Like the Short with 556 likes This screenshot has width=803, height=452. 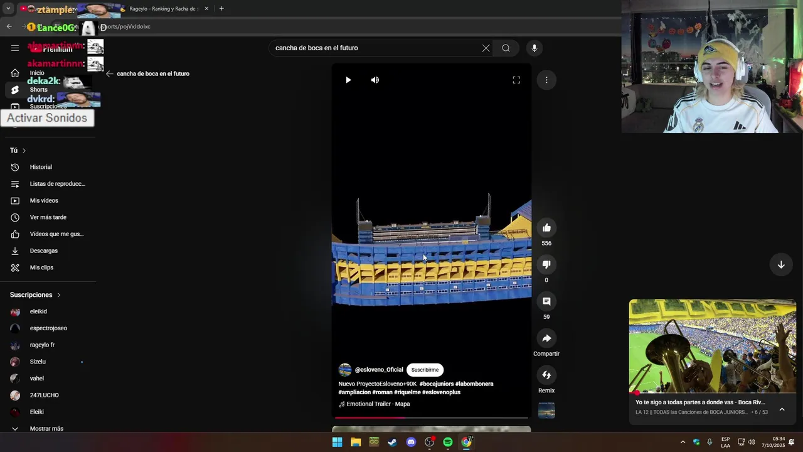tap(546, 228)
